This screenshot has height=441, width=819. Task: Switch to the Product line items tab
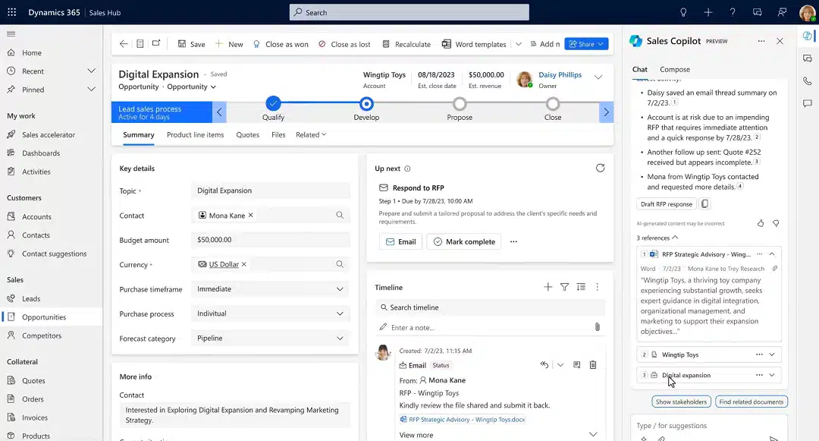click(196, 135)
